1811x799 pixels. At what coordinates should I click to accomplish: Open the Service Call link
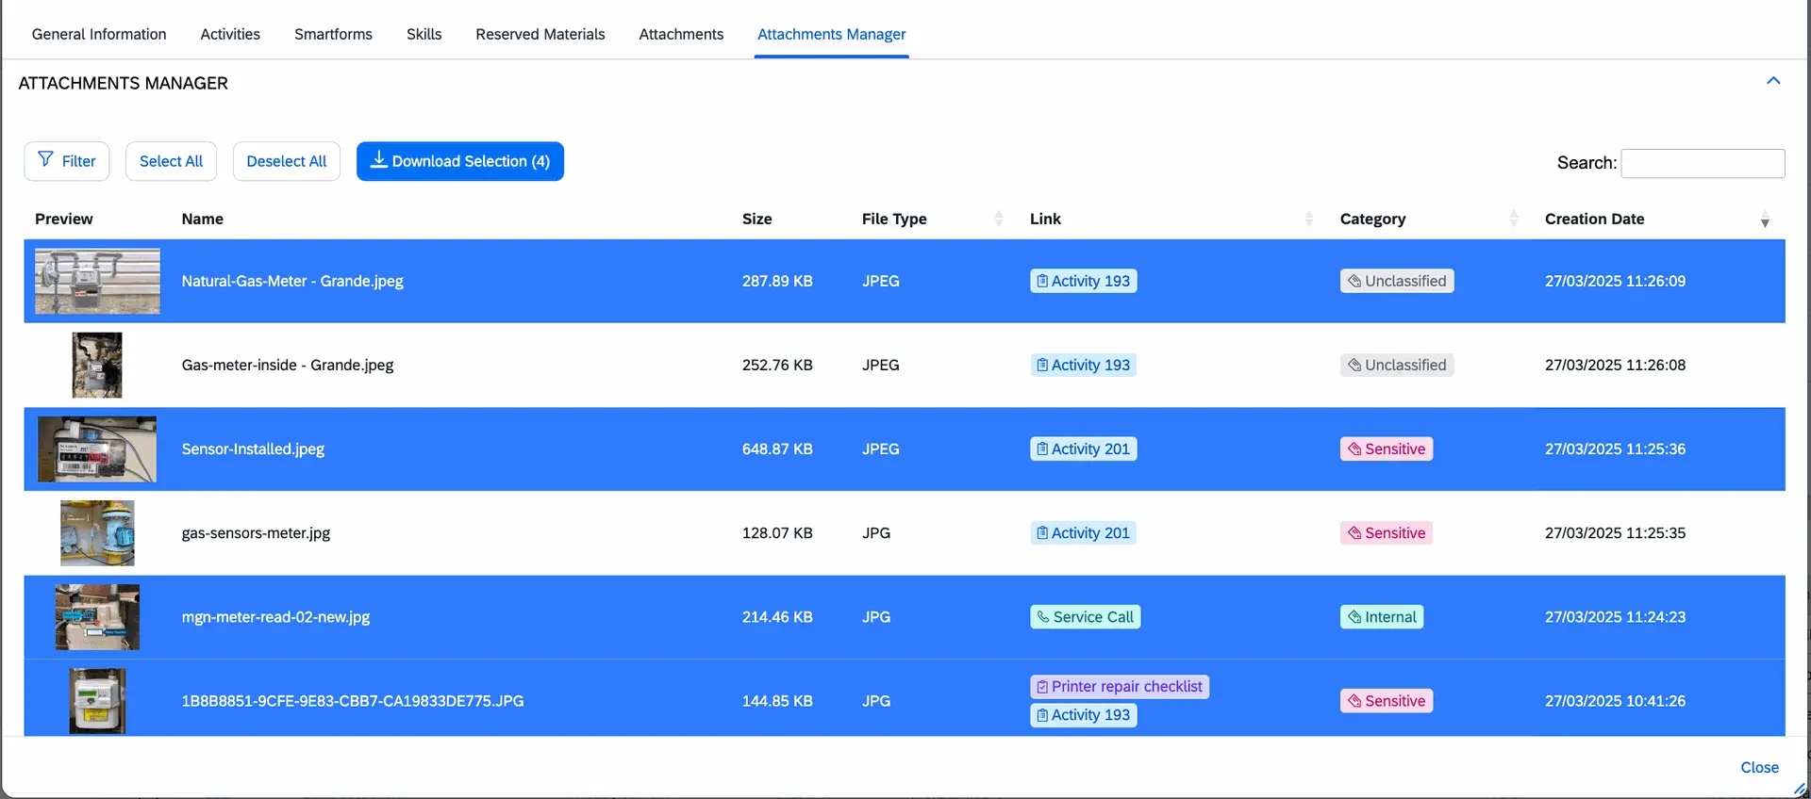coord(1085,617)
